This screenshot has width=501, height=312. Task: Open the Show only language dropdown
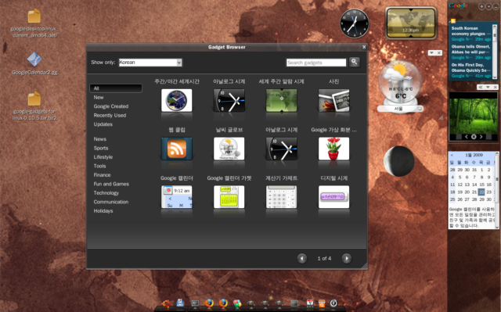[x=150, y=63]
